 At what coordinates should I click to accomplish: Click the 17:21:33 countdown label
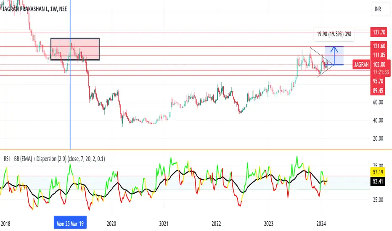pos(380,72)
